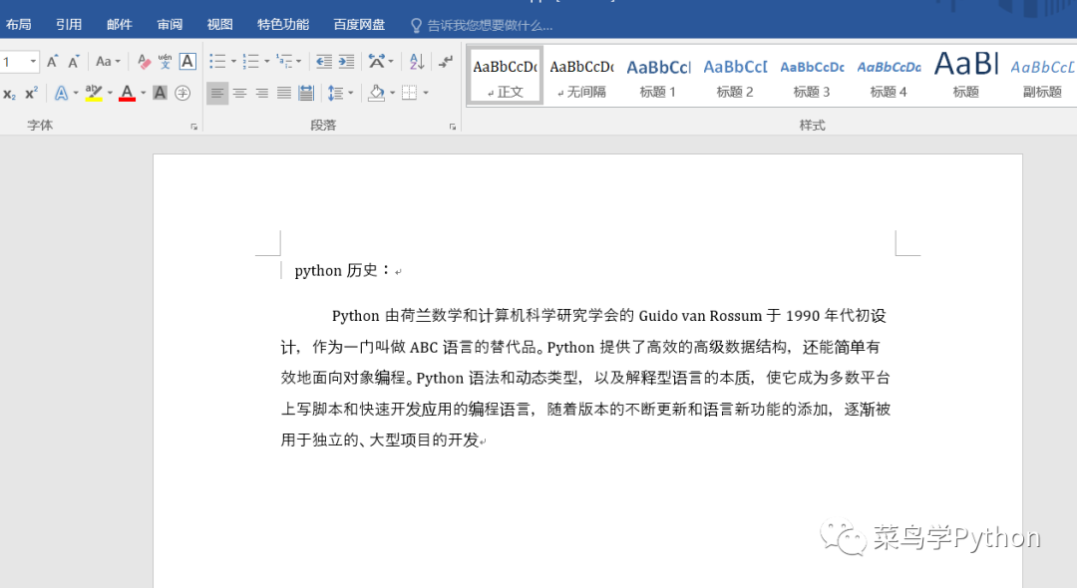The image size is (1077, 588).
Task: Toggle Show/Hide paragraph marks
Action: tap(447, 63)
